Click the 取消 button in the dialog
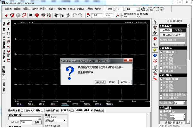This screenshot has width=193, height=132. coord(113,82)
